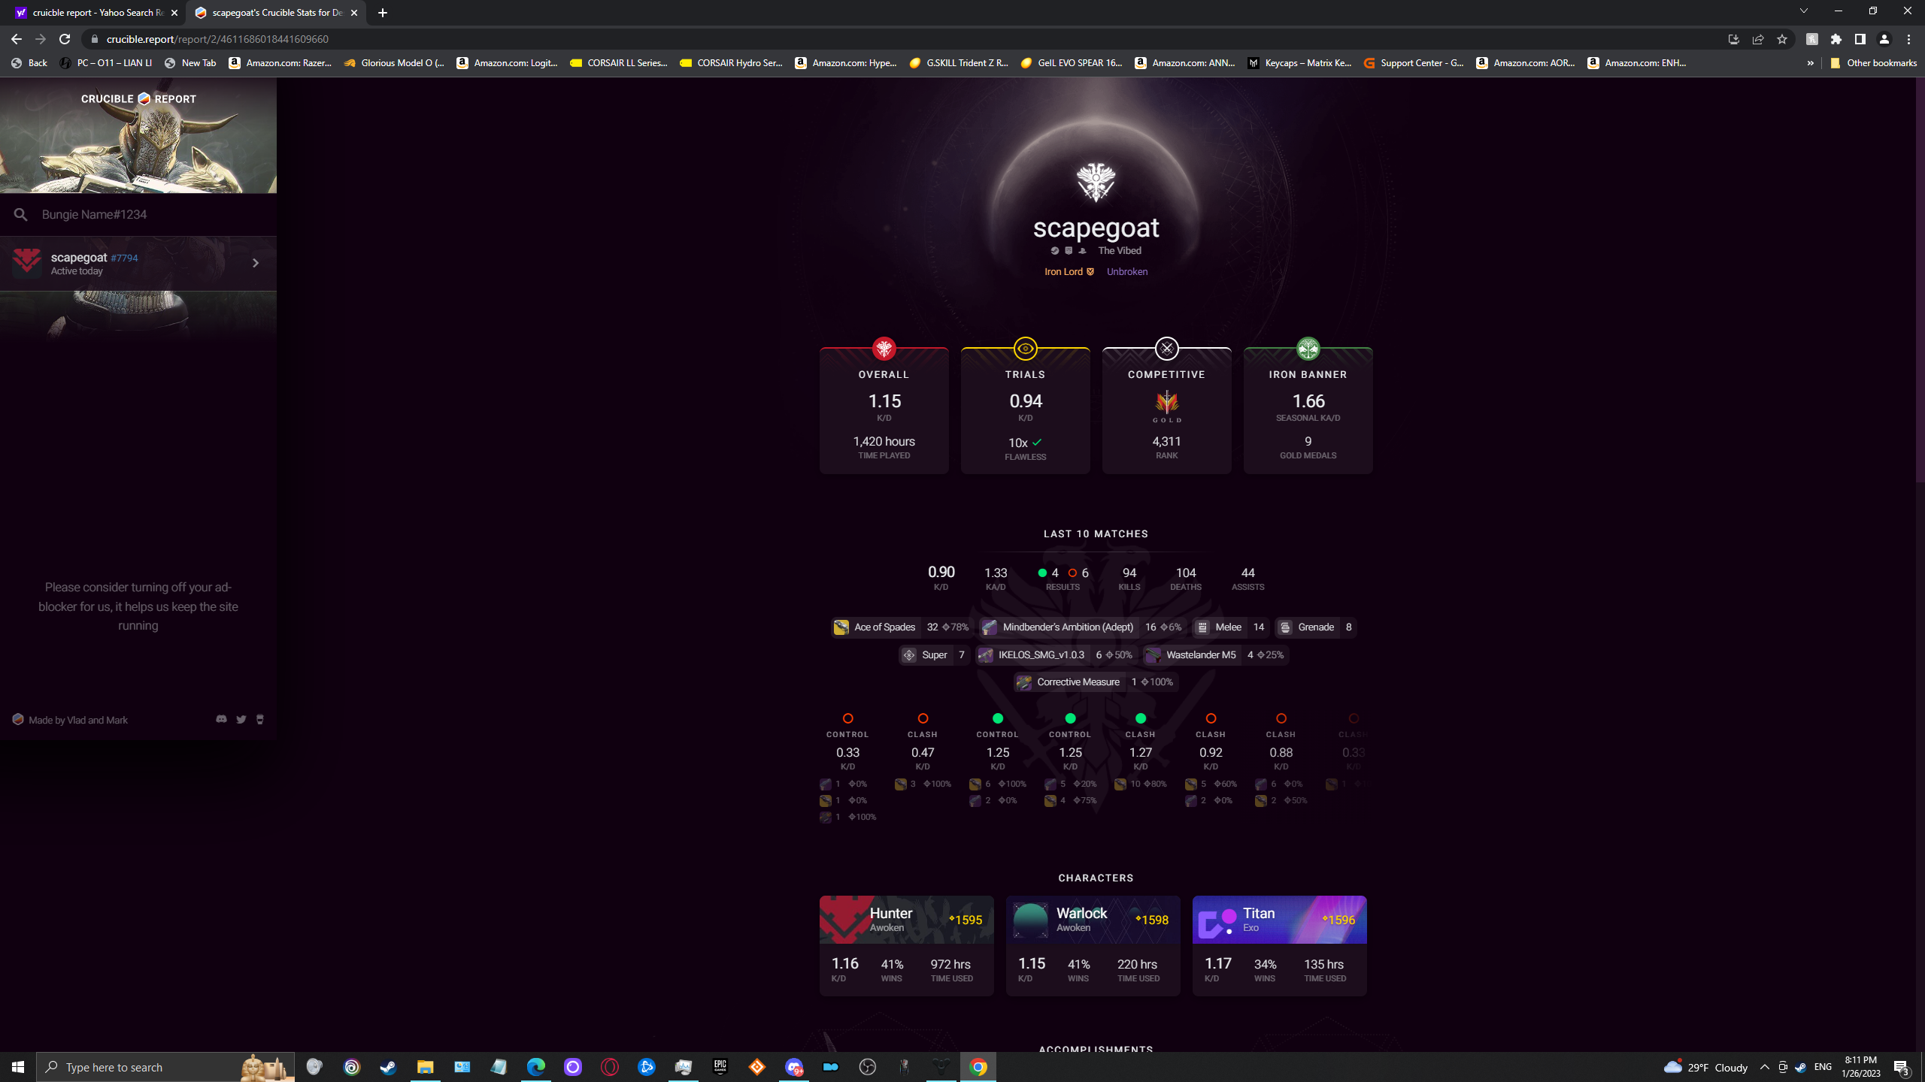Image resolution: width=1925 pixels, height=1082 pixels.
Task: Click the green Iron Banner emblem icon
Action: pyautogui.click(x=1307, y=348)
